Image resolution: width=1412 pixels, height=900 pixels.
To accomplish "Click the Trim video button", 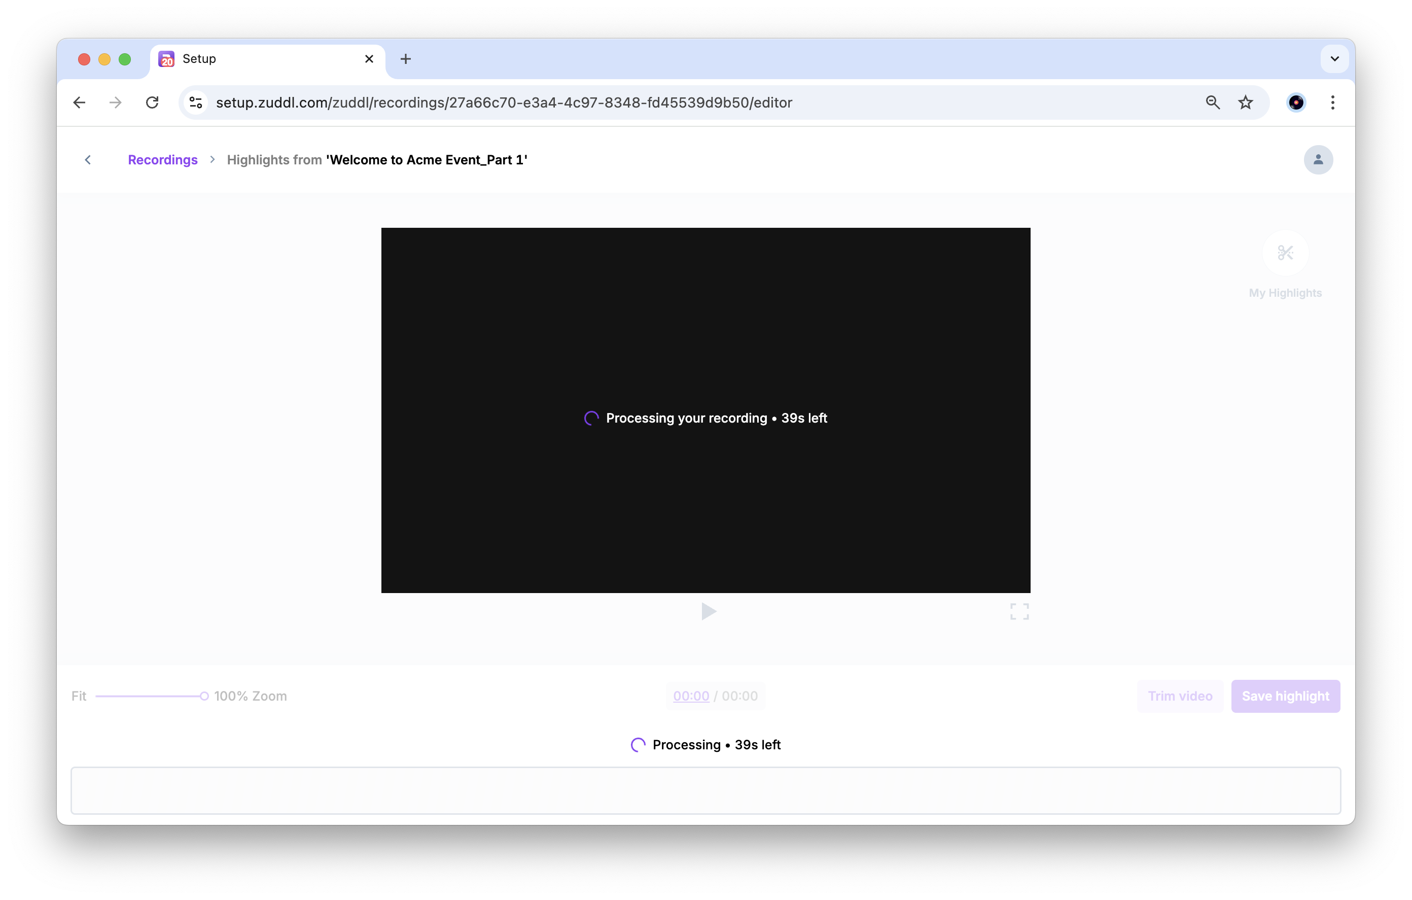I will point(1179,696).
